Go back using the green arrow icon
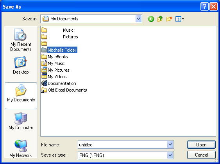 (151, 19)
